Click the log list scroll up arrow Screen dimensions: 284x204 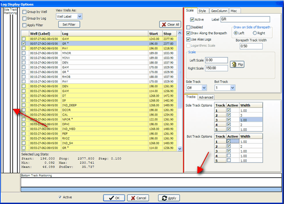click(180, 33)
